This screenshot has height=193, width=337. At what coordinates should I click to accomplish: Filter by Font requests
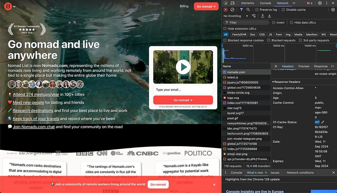(279, 35)
